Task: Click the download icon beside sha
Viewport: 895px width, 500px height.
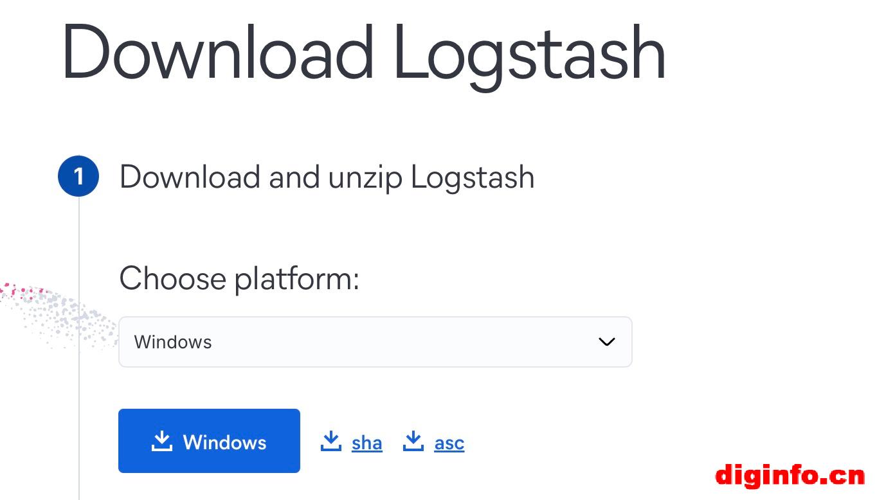Action: coord(331,442)
